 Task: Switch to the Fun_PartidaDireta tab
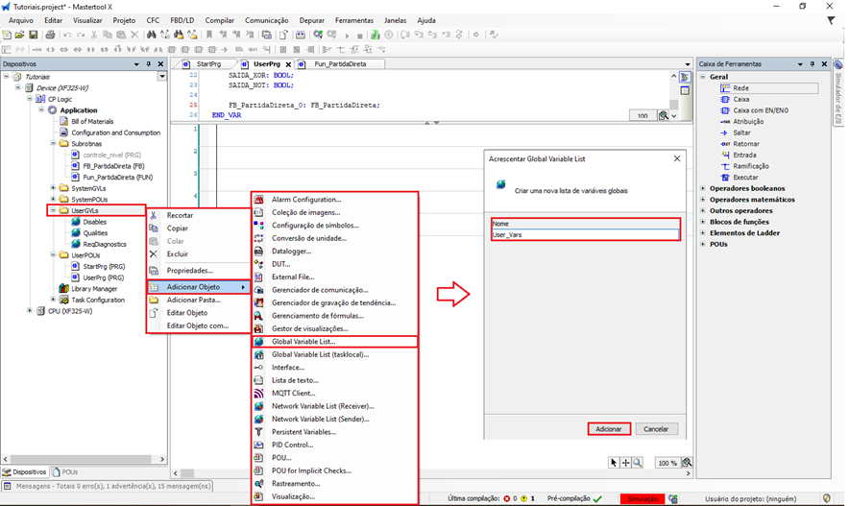pos(348,64)
